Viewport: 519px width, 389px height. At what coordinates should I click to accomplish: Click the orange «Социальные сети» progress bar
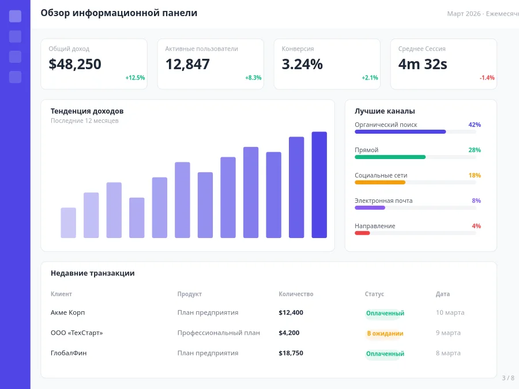click(x=415, y=183)
